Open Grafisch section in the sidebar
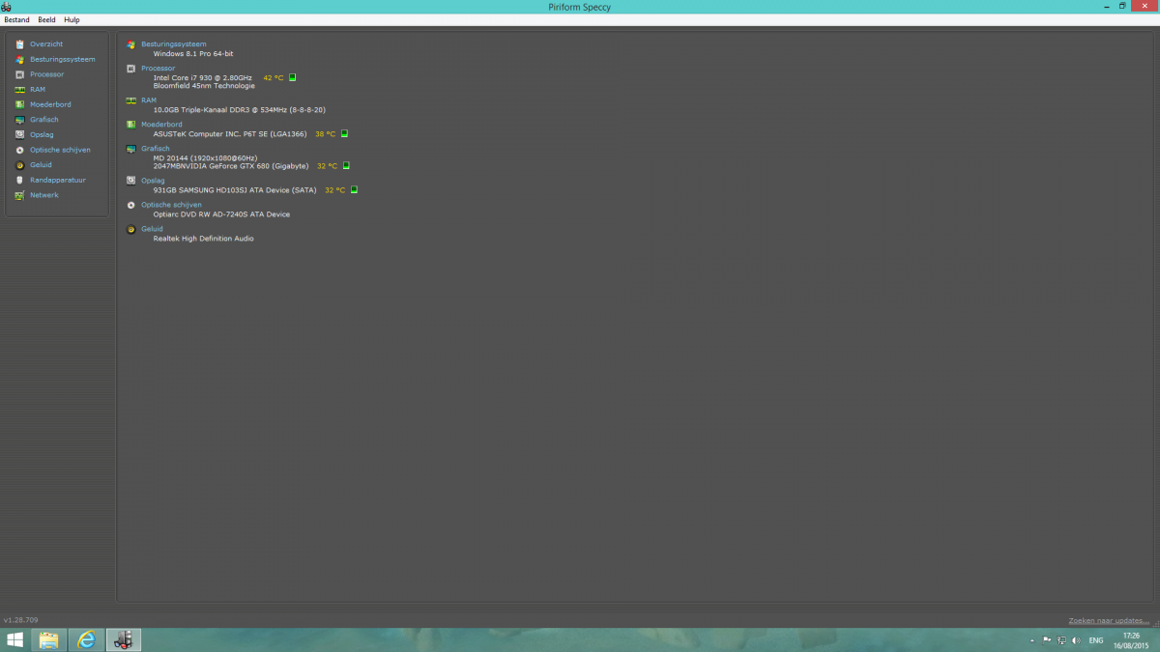Screen dimensions: 1160x652 44,120
